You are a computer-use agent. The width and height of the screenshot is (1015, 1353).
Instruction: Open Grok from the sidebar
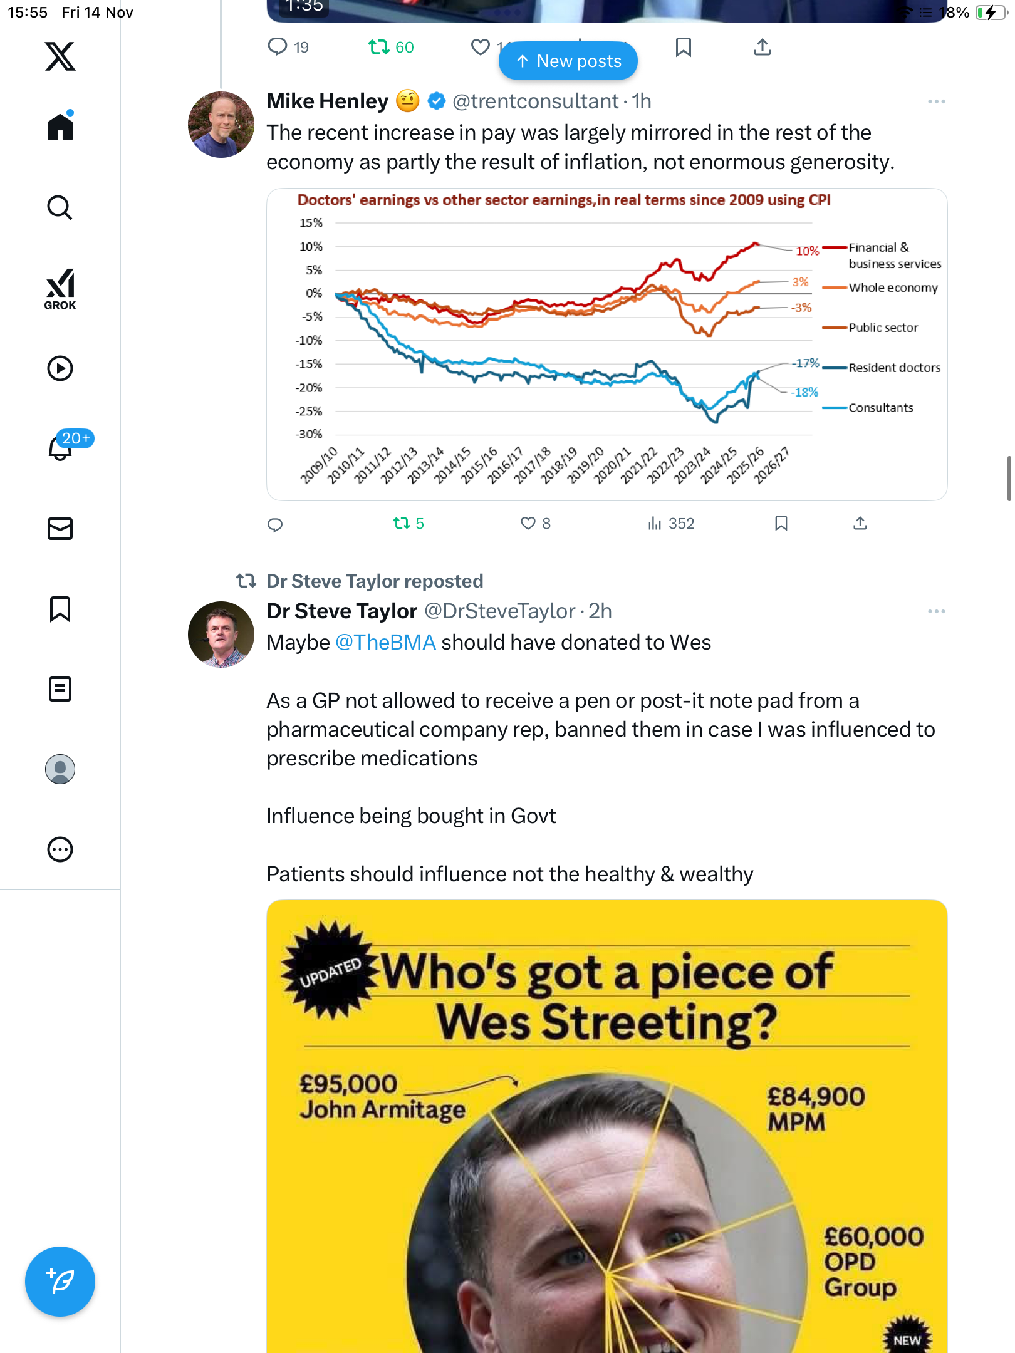60,289
